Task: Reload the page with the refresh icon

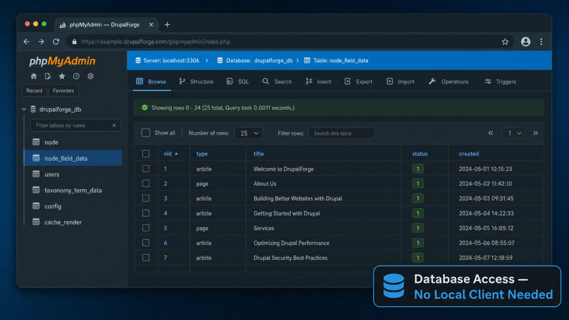Action: click(56, 42)
